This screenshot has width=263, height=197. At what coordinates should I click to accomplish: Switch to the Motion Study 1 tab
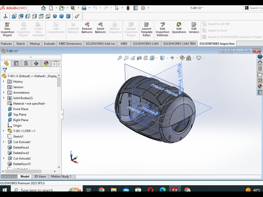61,176
